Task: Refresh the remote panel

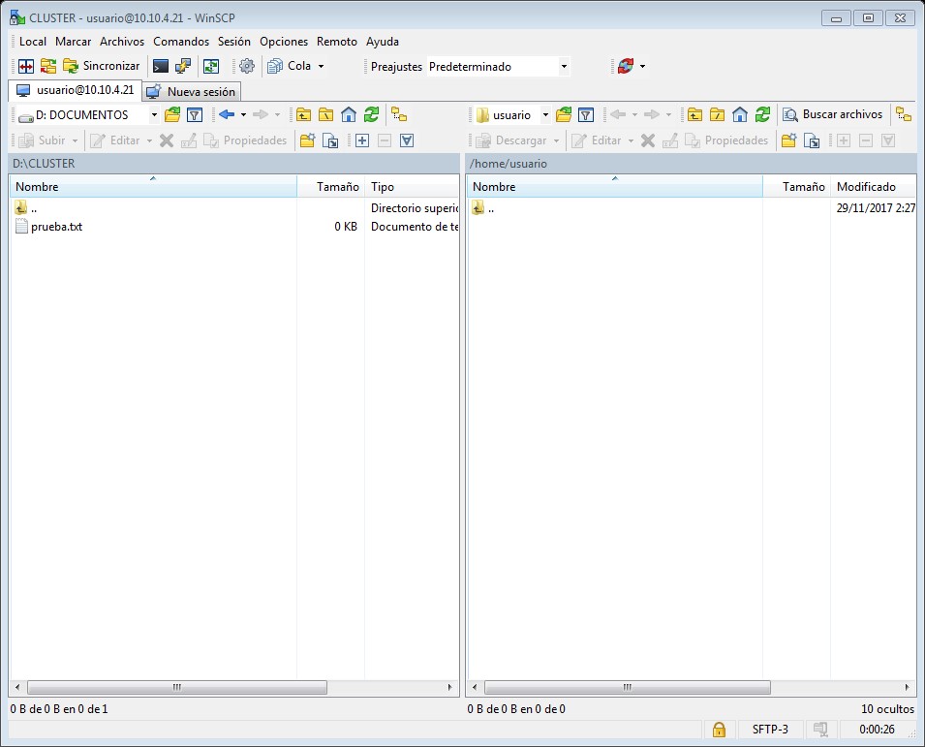Action: 762,114
